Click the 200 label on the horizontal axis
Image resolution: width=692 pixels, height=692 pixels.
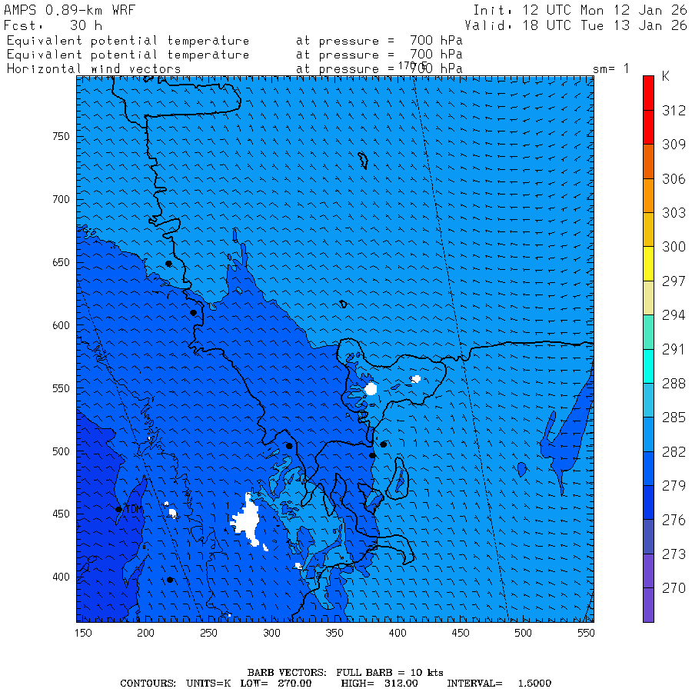click(145, 634)
